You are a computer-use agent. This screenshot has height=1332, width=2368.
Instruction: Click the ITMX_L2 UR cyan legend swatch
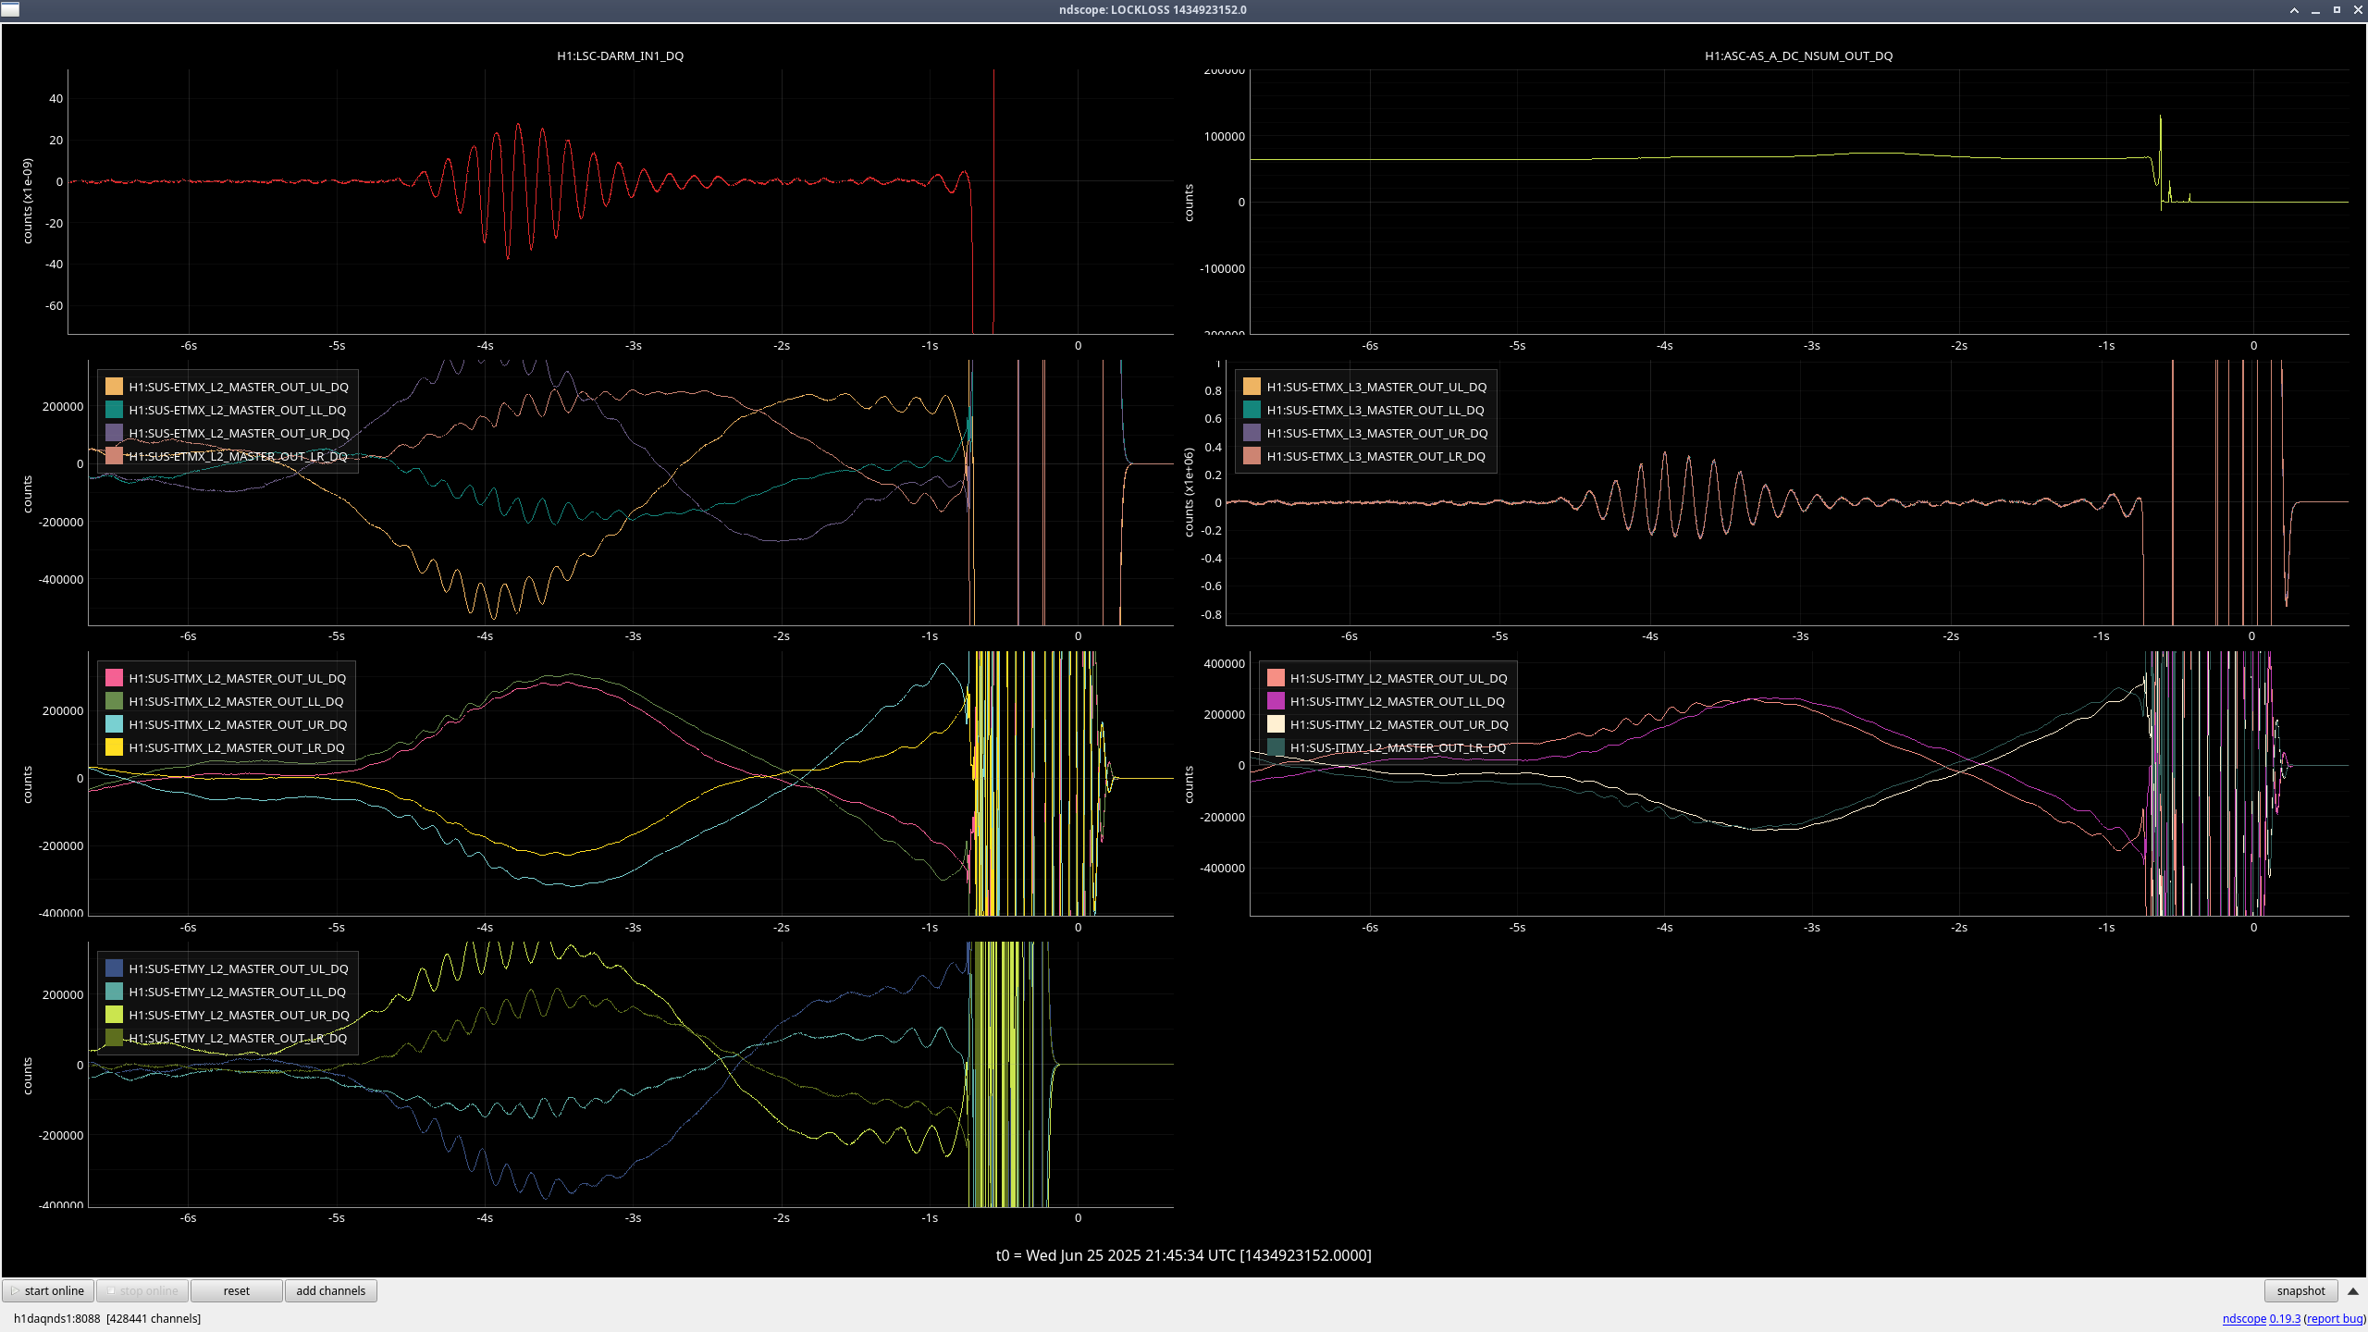114,724
